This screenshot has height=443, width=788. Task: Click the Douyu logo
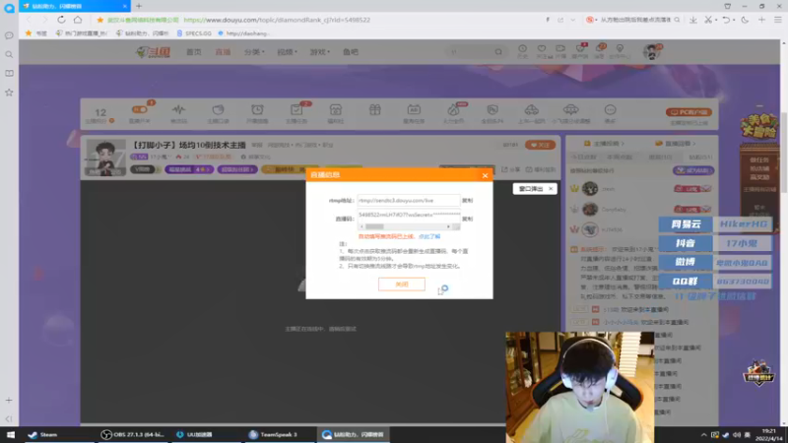coord(154,52)
